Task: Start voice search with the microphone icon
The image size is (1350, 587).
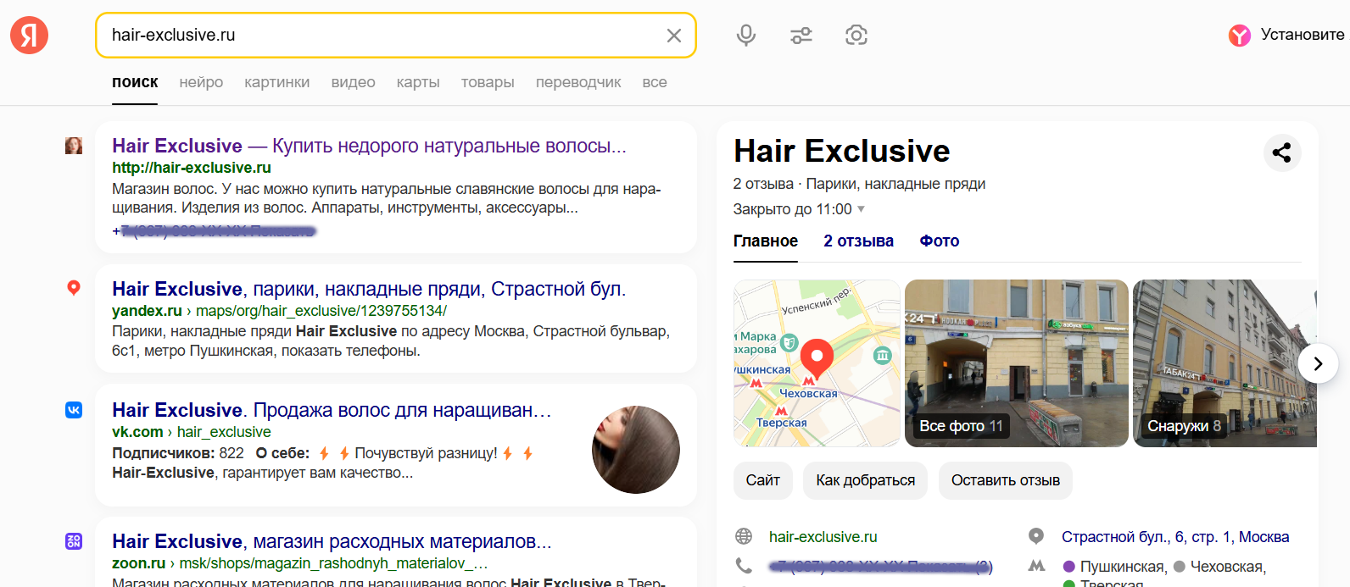Action: click(746, 36)
